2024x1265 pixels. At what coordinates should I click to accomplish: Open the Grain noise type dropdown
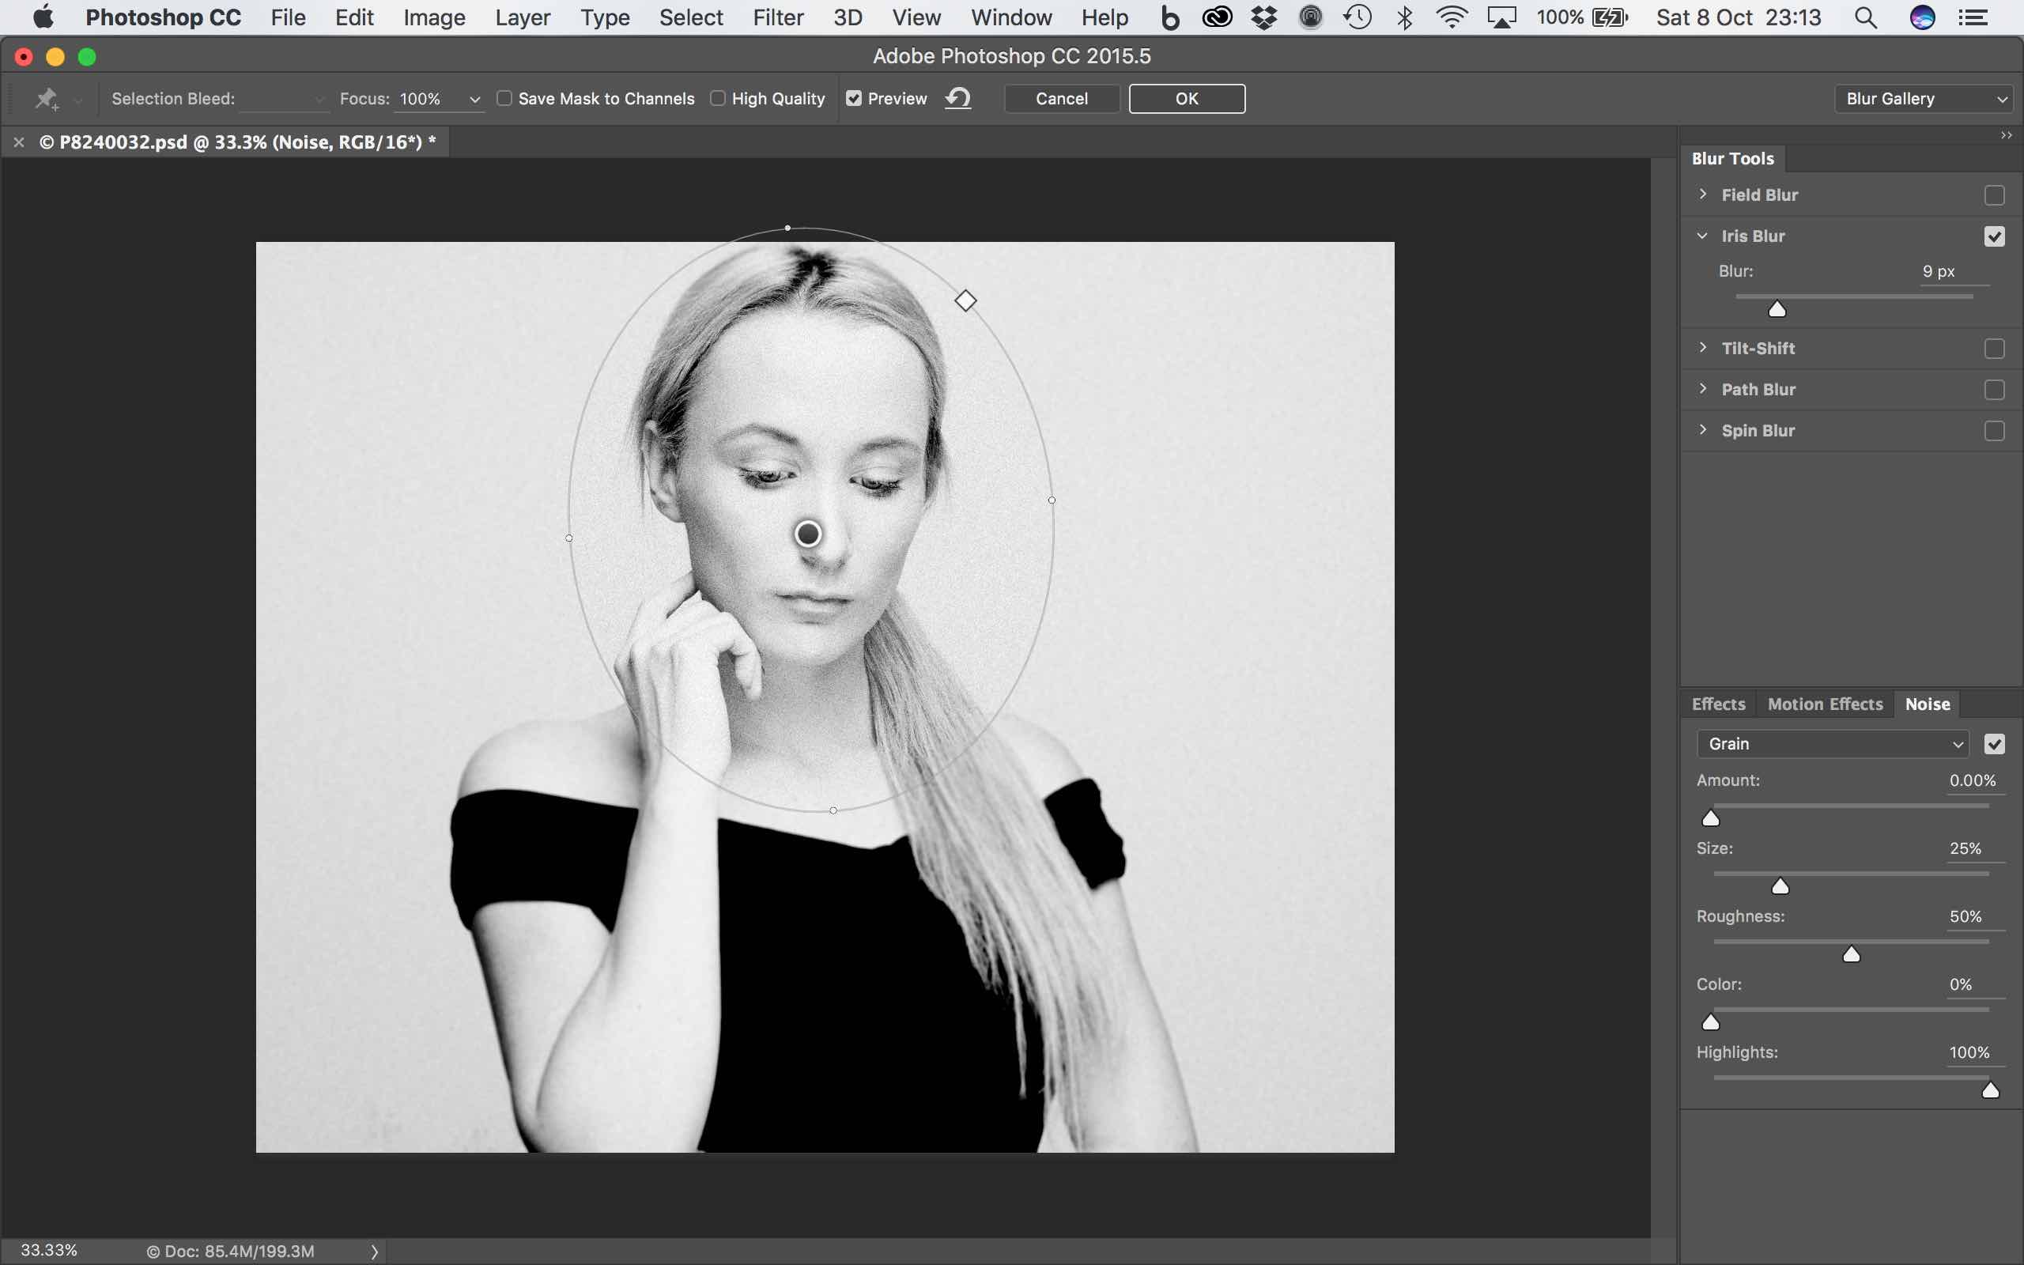click(1832, 744)
